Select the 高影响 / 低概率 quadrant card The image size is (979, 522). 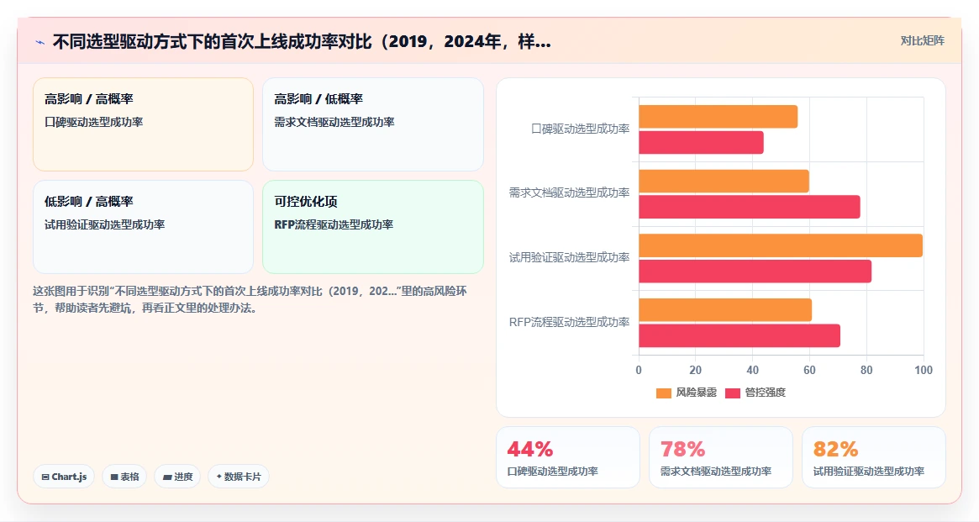pos(373,124)
